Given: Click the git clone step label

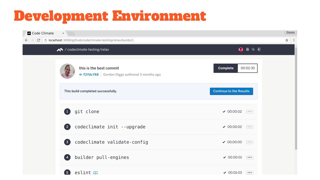Looking at the screenshot, I should (x=87, y=112).
